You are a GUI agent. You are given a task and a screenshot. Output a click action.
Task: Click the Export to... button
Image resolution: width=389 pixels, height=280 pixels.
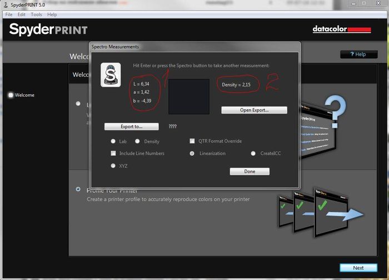(132, 126)
